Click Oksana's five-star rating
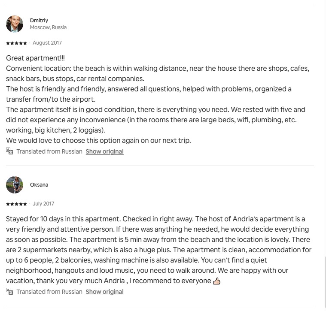Screen dimensions: 326x311 16,204
